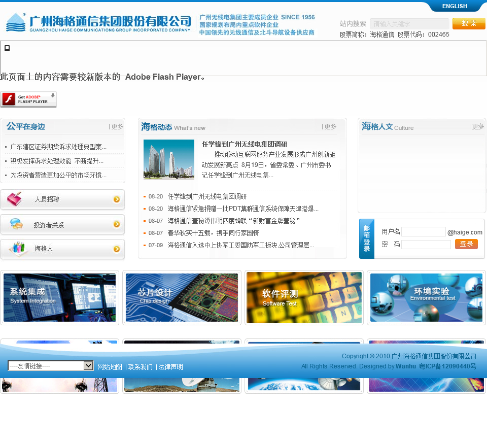Open the 法律声明 footer link
Viewport: 487px width, 443px height.
point(170,367)
